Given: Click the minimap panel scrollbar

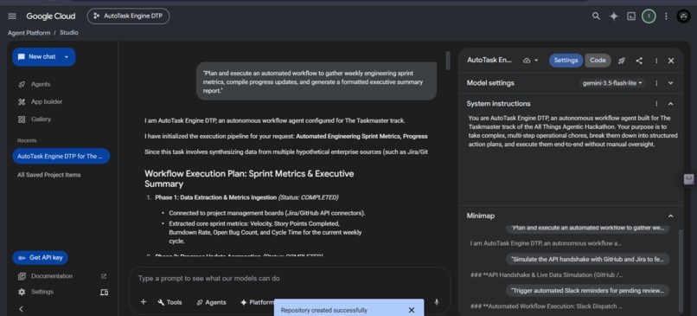Looking at the screenshot, I should [x=681, y=272].
